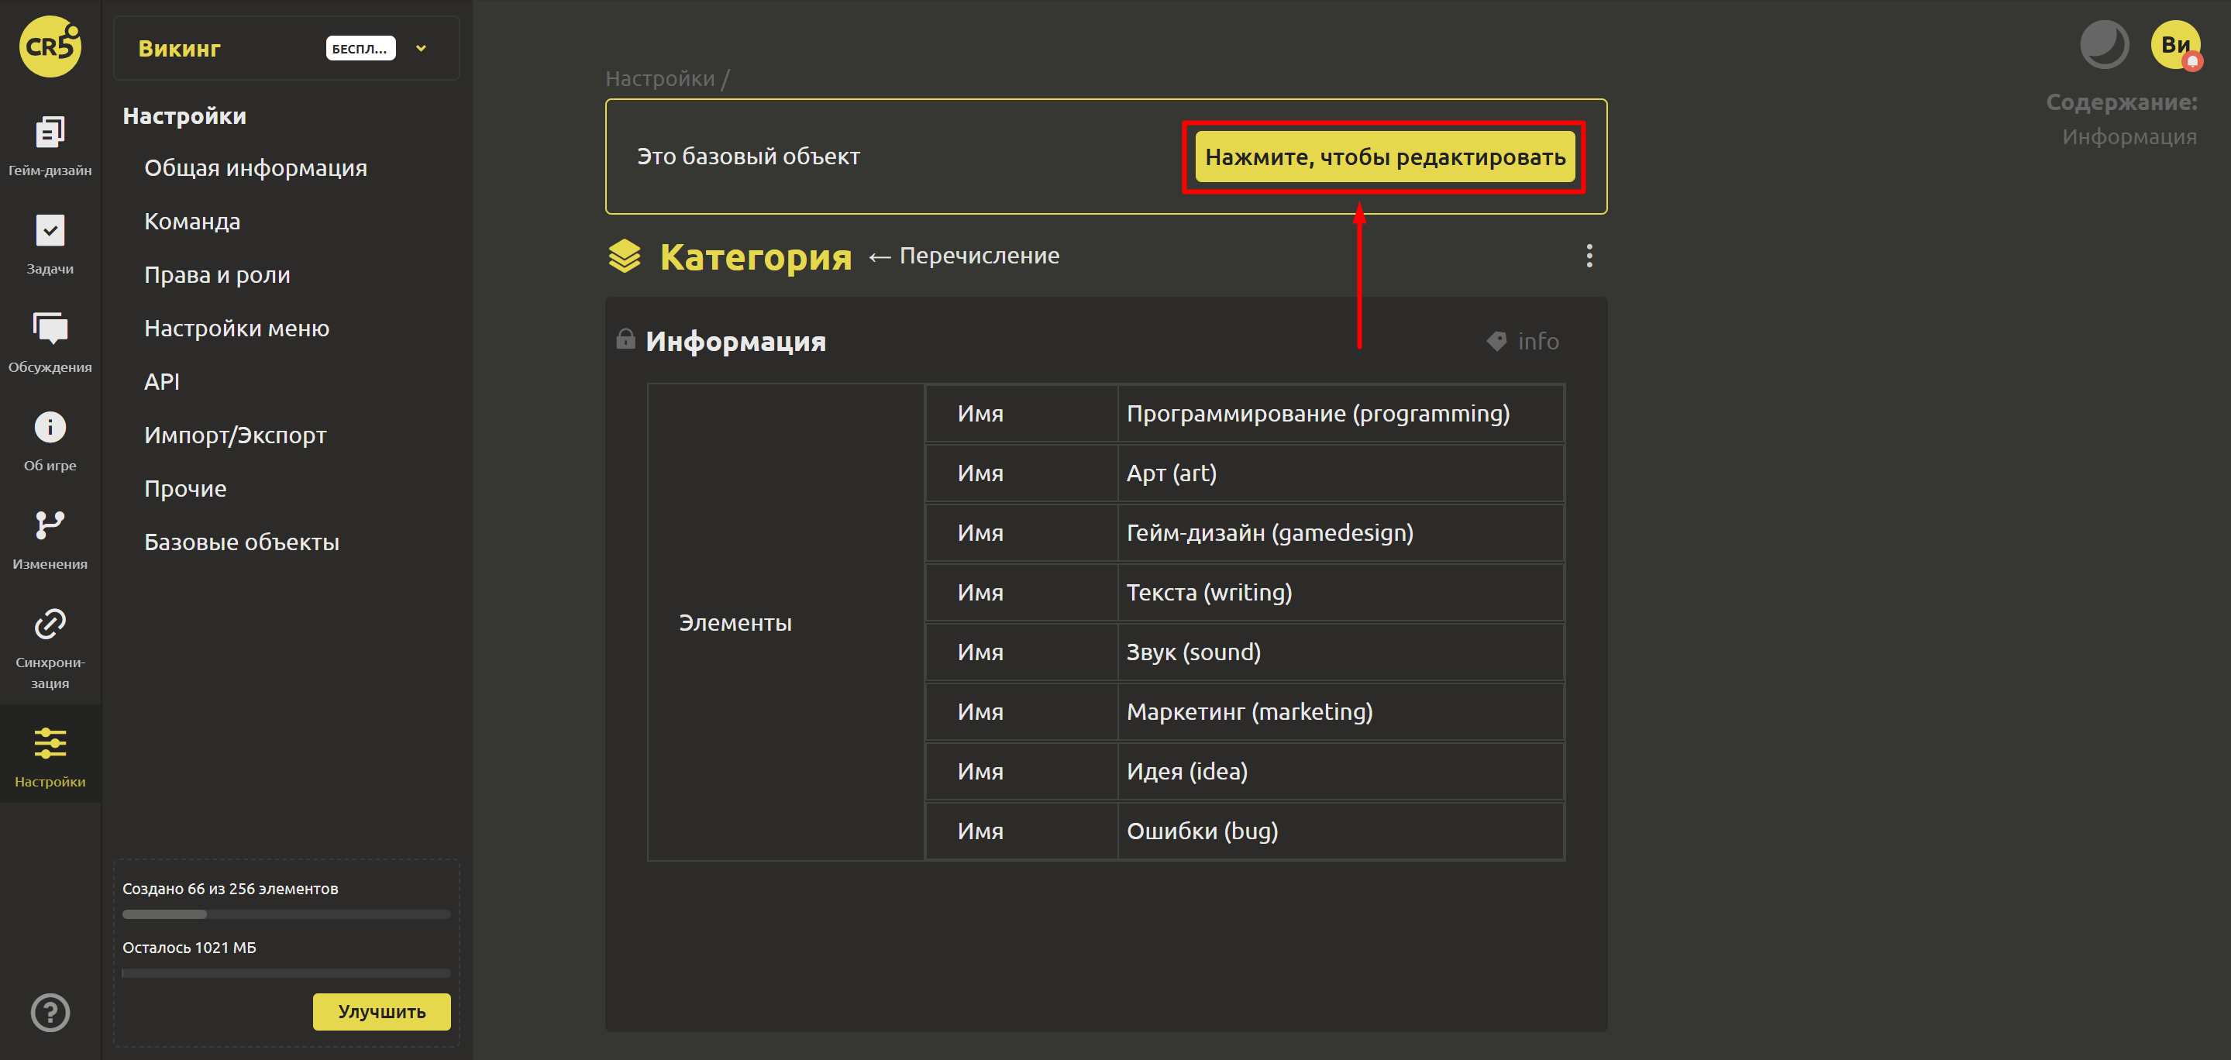Select Программирование (programming) cell

coord(1341,413)
